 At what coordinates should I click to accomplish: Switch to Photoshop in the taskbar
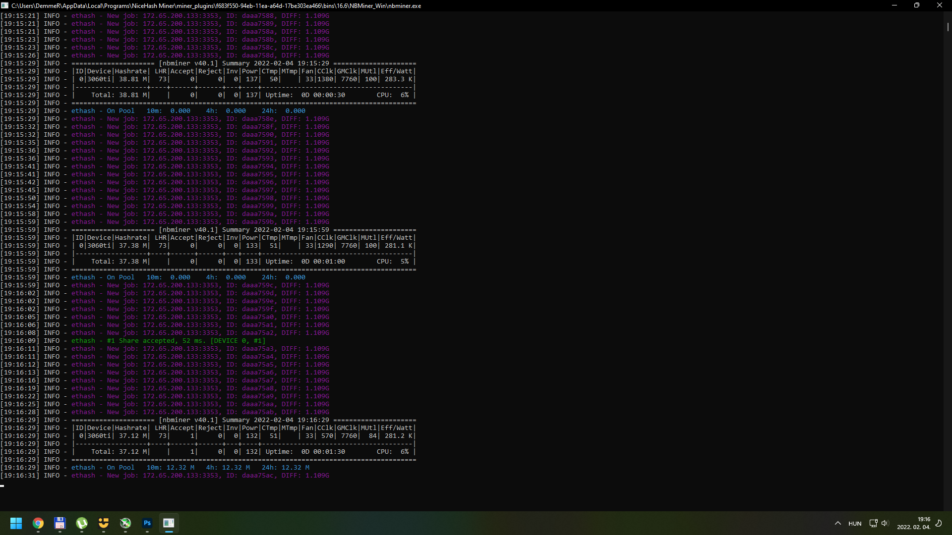tap(147, 523)
